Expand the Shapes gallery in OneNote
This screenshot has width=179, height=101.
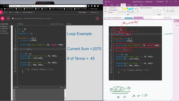pos(164,12)
